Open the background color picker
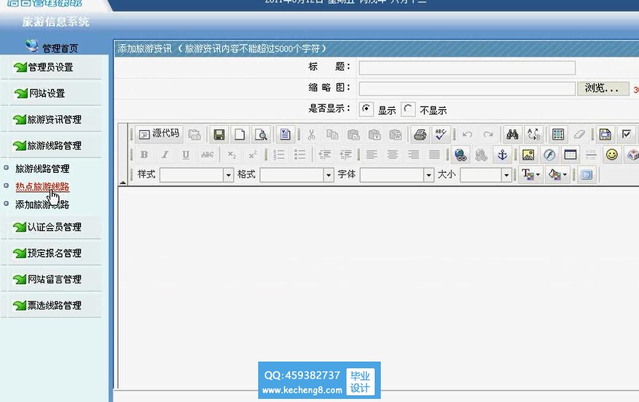 tap(557, 175)
